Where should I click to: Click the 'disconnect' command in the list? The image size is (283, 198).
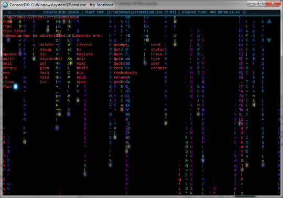point(51,59)
